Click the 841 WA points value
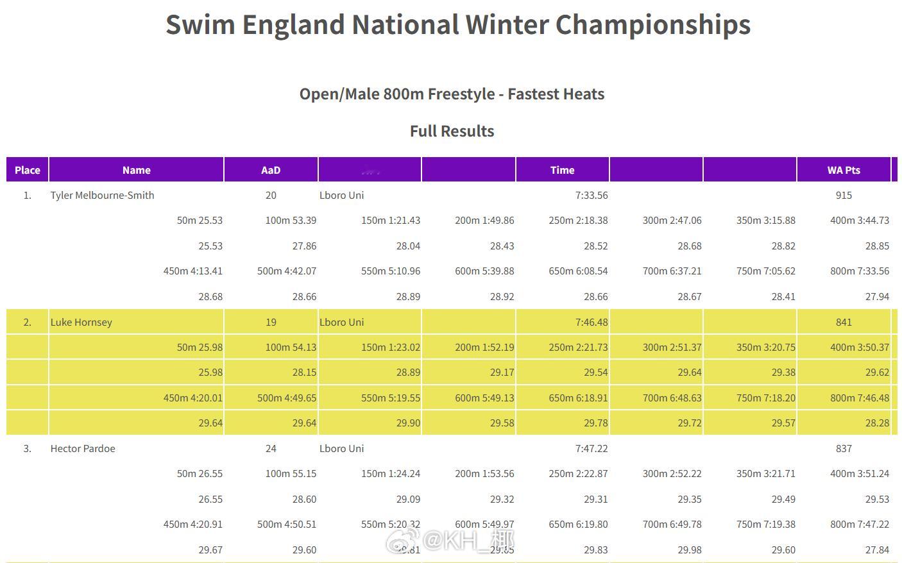 (x=844, y=322)
